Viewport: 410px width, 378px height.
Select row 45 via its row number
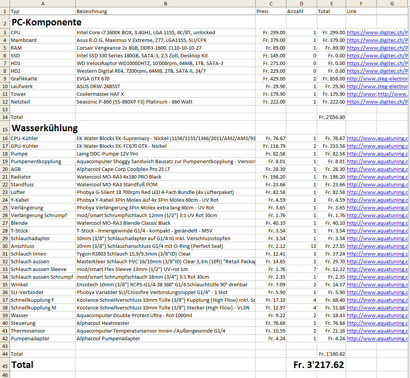[x=5, y=365]
